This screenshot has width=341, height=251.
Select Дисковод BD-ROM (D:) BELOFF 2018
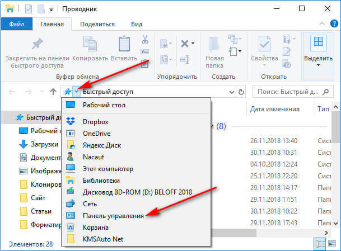[136, 192]
